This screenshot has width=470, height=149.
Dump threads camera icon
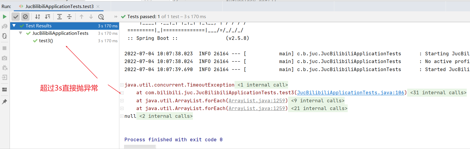(x=4, y=58)
